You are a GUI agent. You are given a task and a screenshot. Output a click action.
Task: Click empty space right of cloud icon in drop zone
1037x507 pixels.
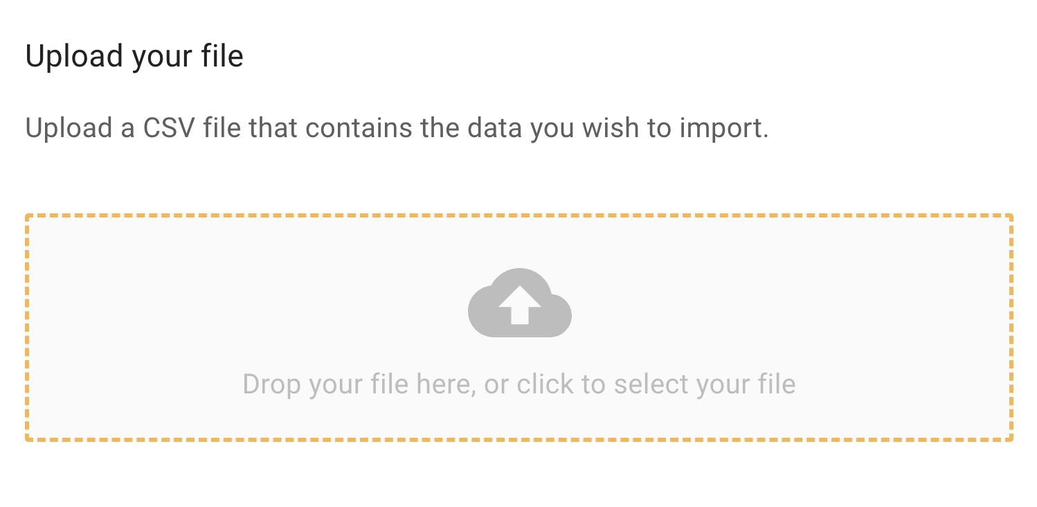(796, 305)
